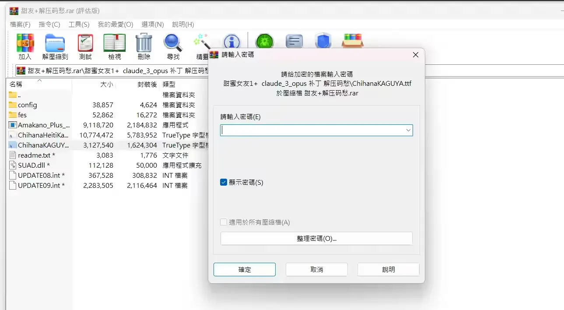Select the config folder in the list

[x=28, y=105]
